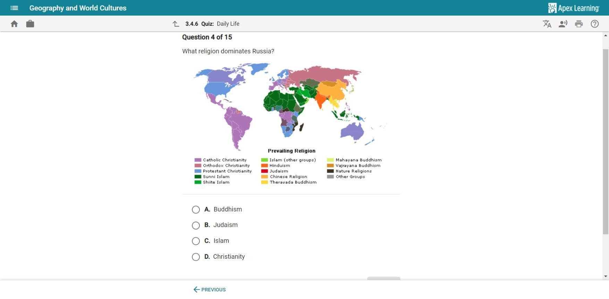This screenshot has height=299, width=609.
Task: Open the help question mark icon
Action: [x=595, y=24]
